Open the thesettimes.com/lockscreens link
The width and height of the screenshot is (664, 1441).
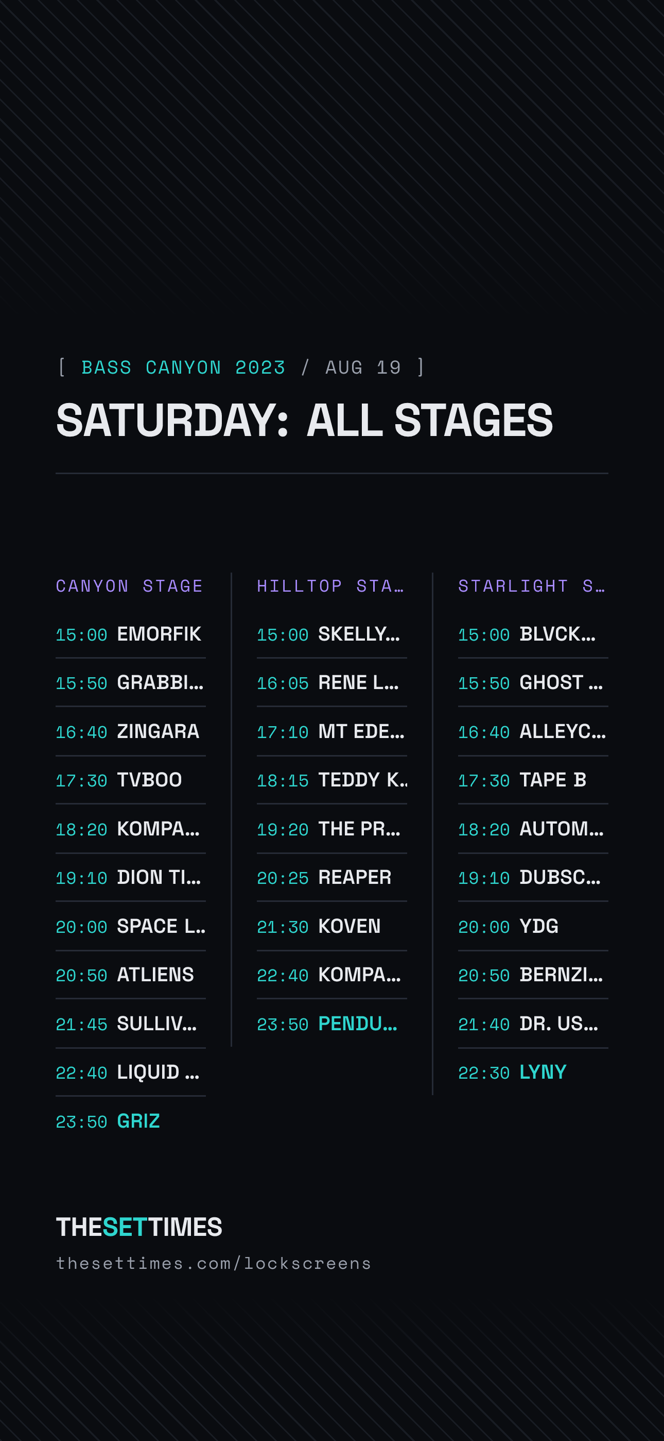click(214, 1263)
